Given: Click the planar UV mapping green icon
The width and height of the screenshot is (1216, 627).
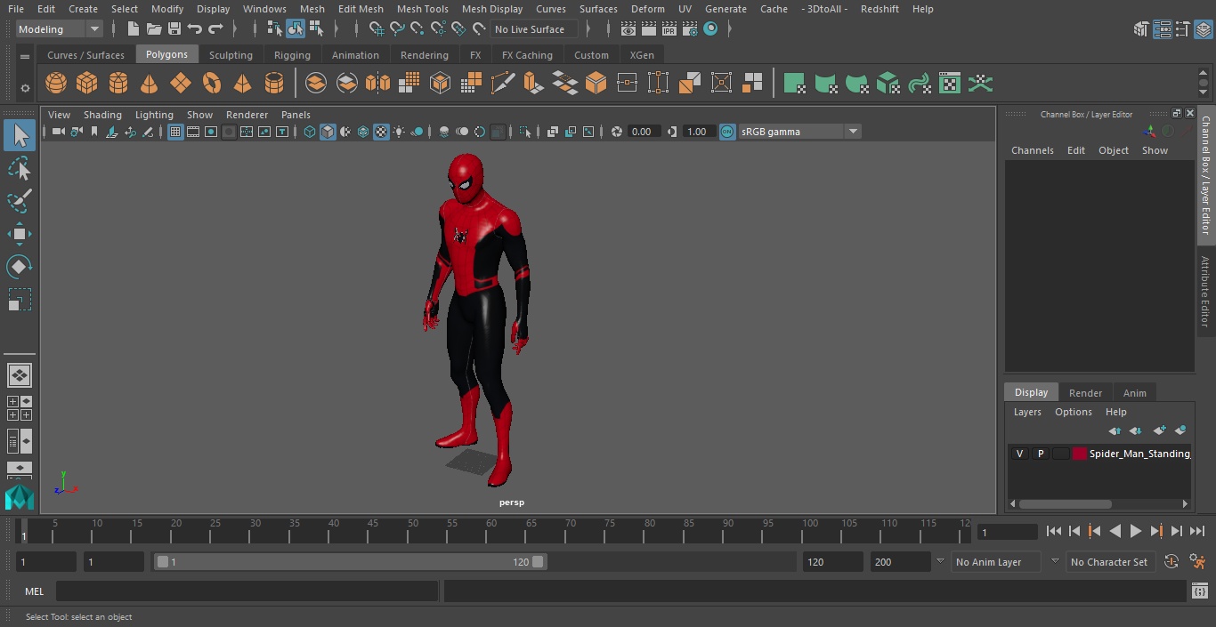Looking at the screenshot, I should tap(794, 84).
